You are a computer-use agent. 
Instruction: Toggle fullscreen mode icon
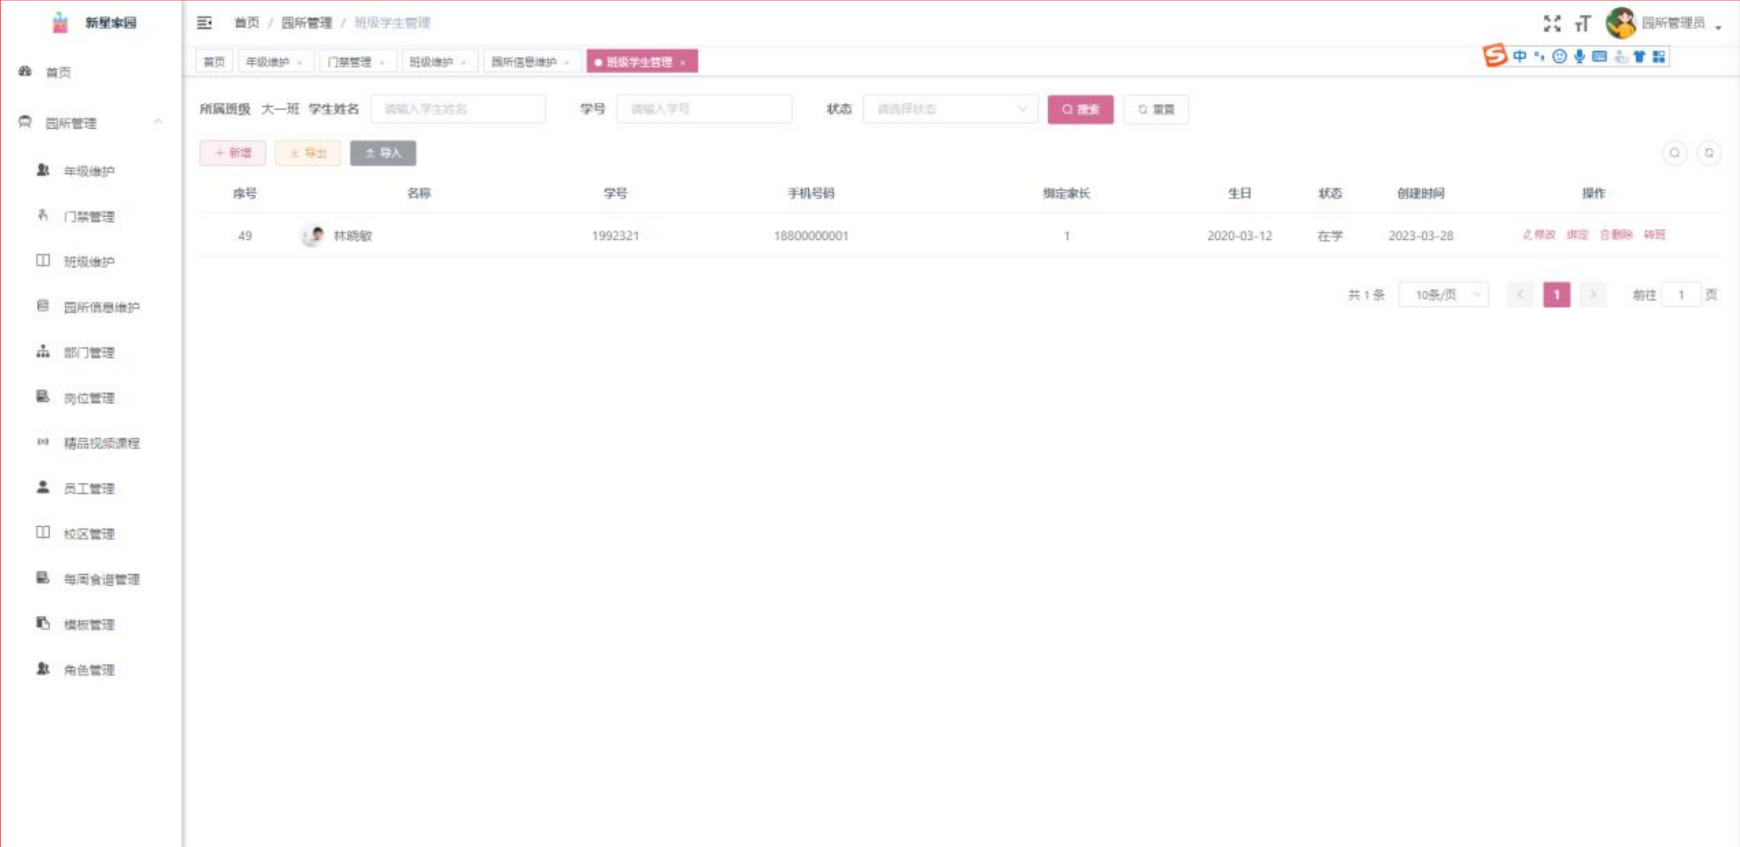point(1552,24)
